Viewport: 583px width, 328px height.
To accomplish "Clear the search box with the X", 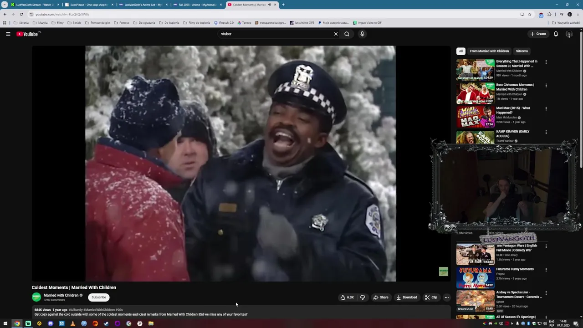I will pos(336,34).
